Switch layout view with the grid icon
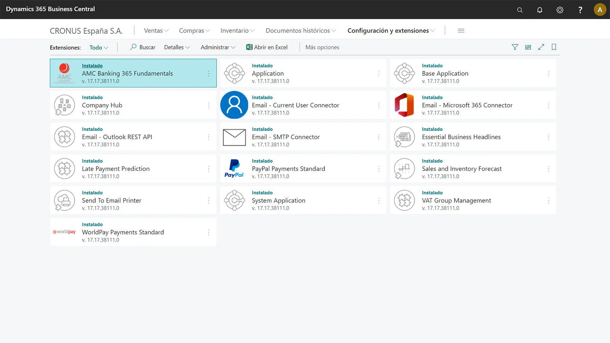 pyautogui.click(x=528, y=47)
